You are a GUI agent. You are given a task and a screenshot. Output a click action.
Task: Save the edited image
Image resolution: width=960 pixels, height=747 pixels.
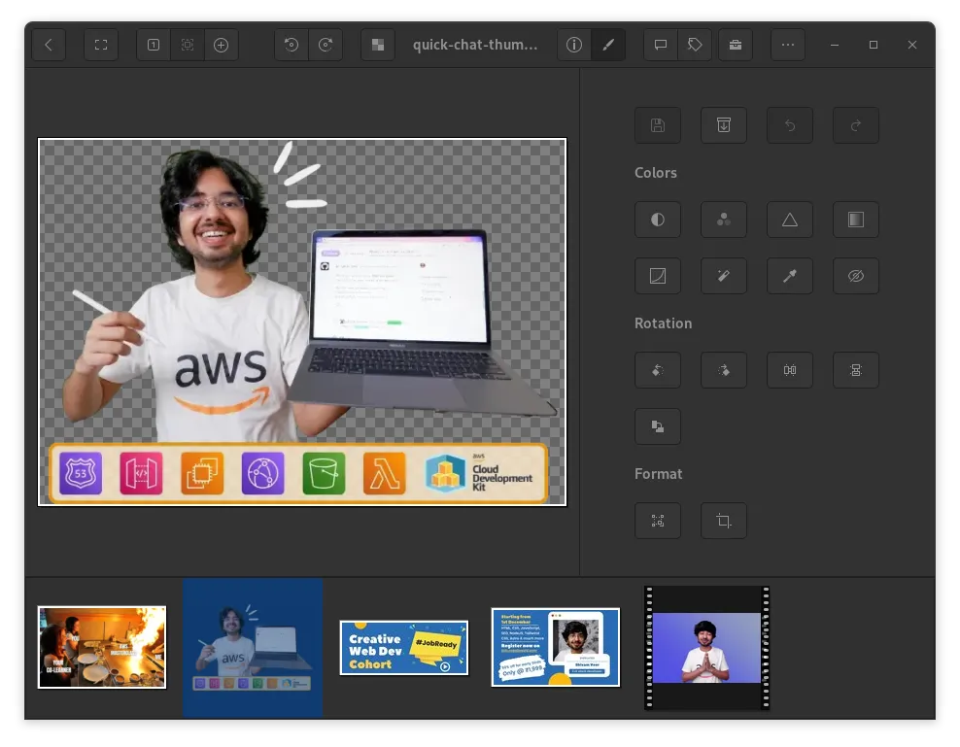pyautogui.click(x=658, y=125)
